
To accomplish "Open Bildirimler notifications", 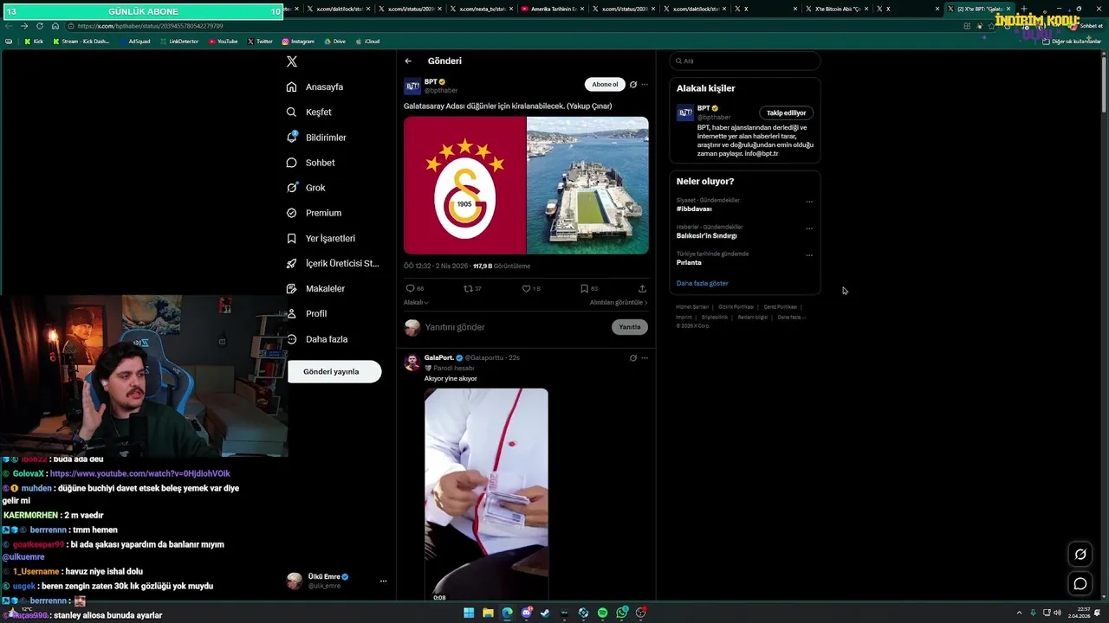I will [316, 138].
